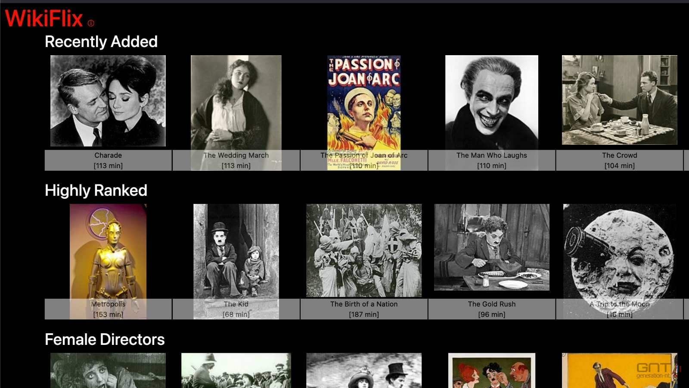The width and height of the screenshot is (689, 388).
Task: Click the small info icon beside WikiFlix
Action: pyautogui.click(x=91, y=23)
